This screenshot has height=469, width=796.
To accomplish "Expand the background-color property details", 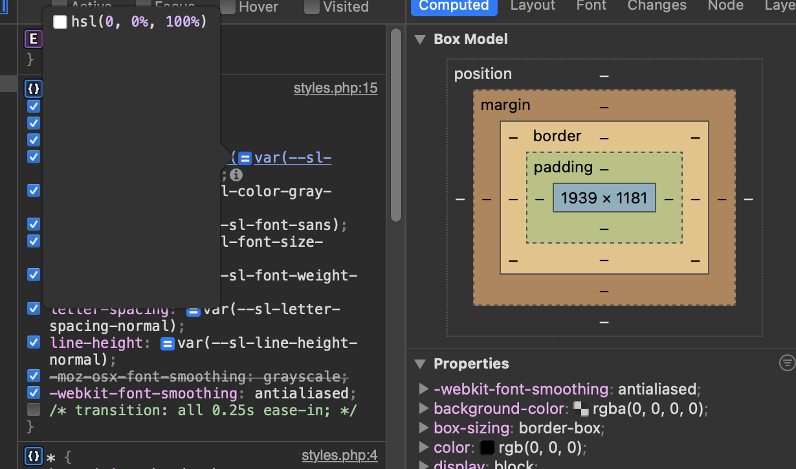I will [423, 409].
